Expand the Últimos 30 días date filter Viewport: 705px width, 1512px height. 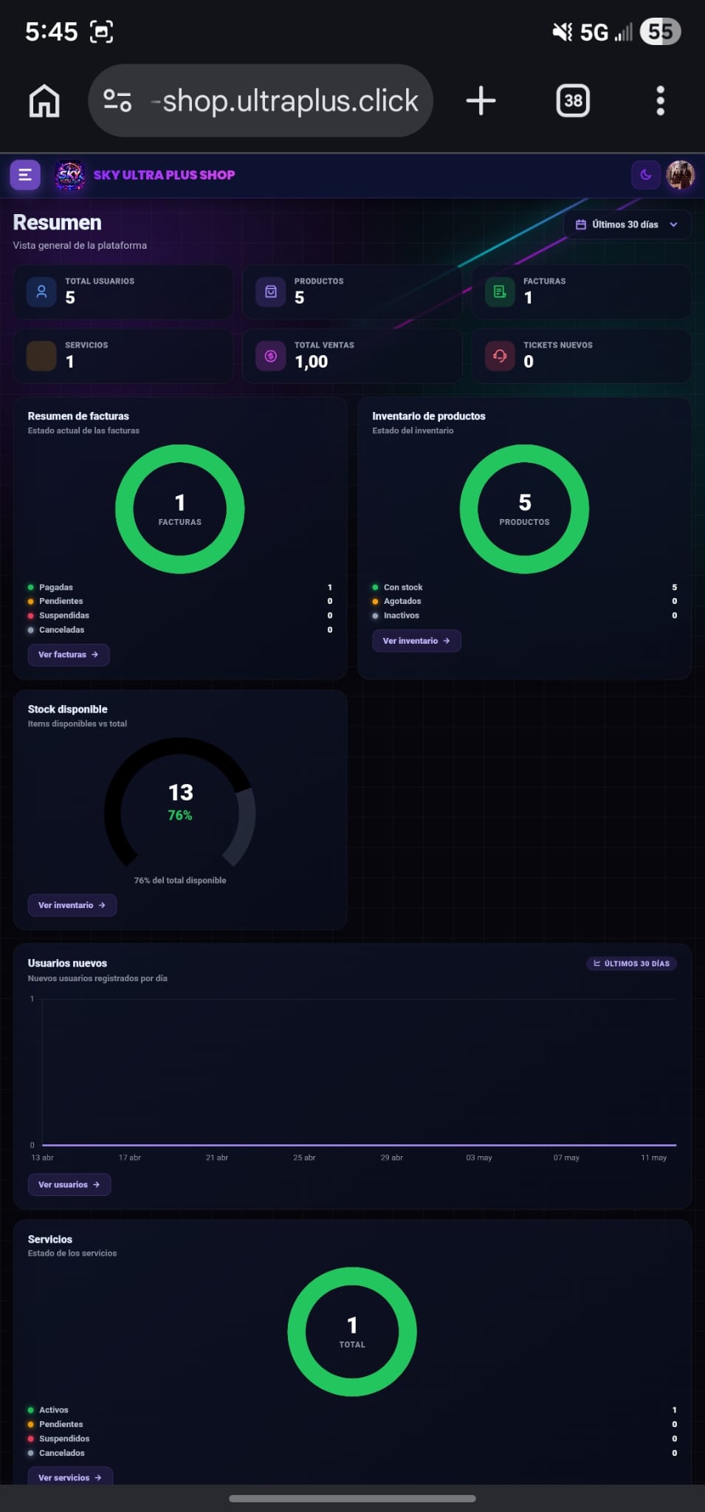[627, 224]
